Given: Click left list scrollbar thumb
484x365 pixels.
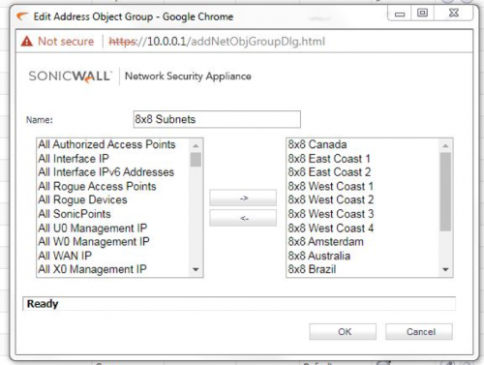Looking at the screenshot, I should click(x=196, y=160).
